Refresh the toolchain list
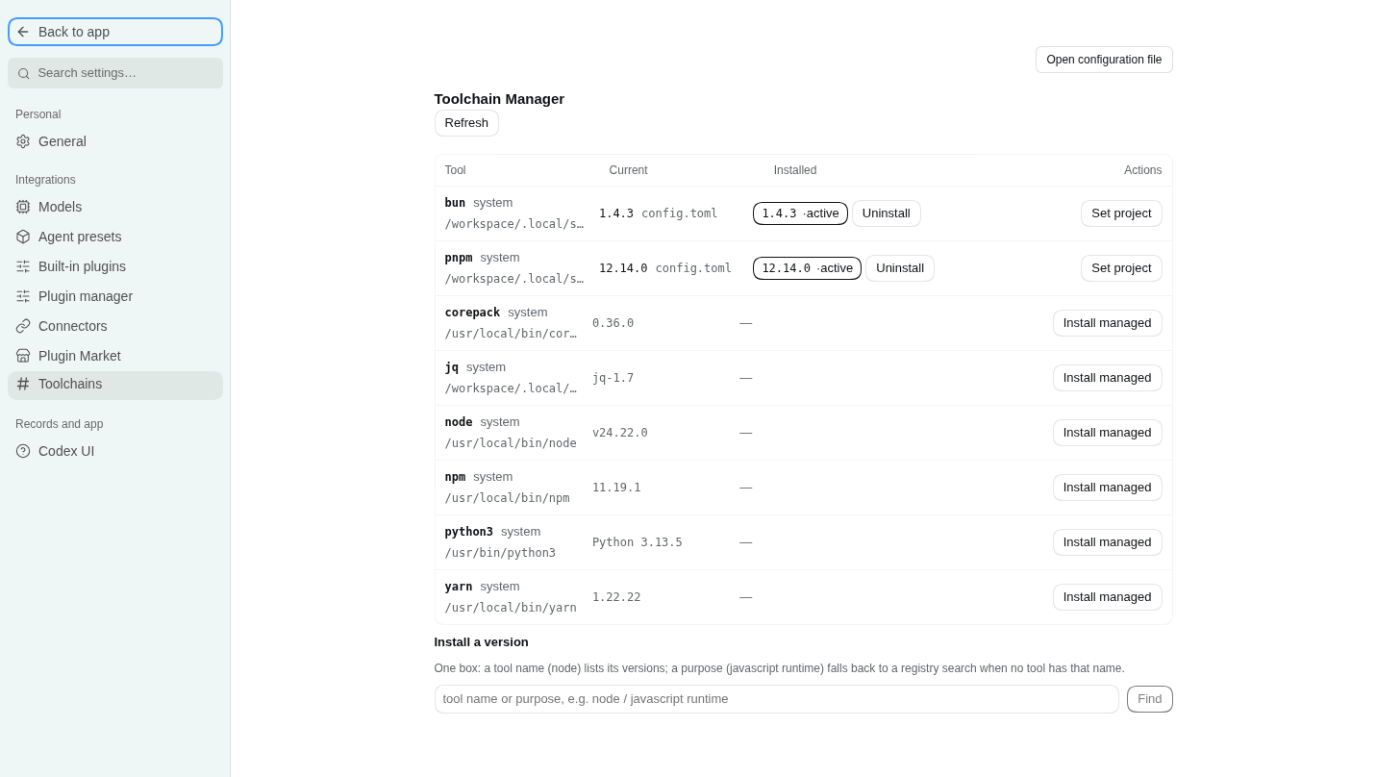1376x777 pixels. [466, 123]
